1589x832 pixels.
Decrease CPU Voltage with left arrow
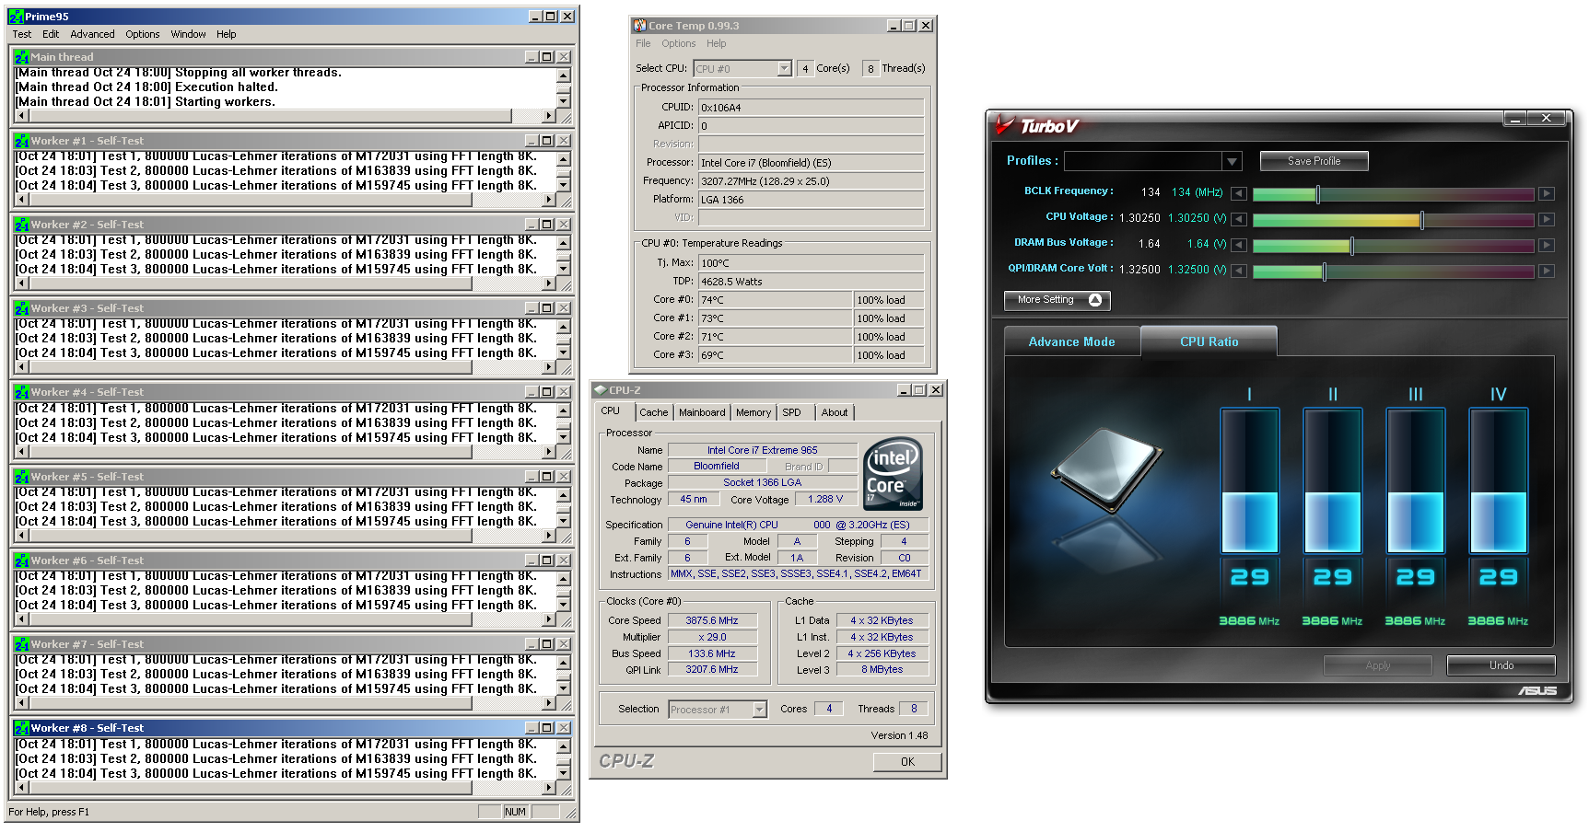point(1239,219)
